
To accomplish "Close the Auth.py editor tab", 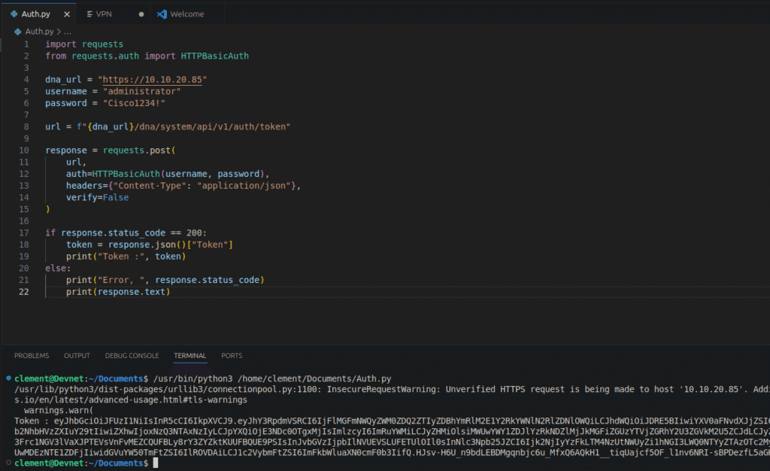I will pos(66,14).
